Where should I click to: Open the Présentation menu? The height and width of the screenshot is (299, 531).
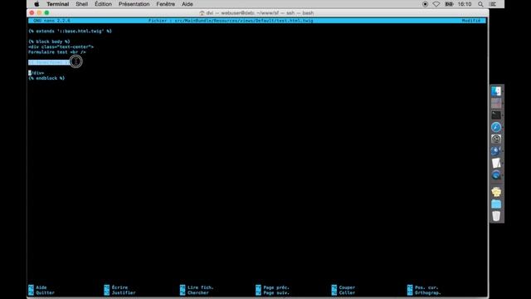[x=134, y=4]
